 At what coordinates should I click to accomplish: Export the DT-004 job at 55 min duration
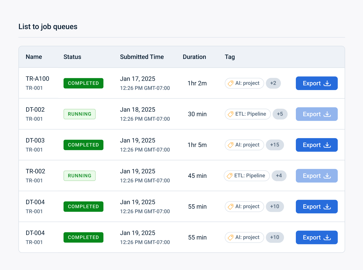[317, 206]
